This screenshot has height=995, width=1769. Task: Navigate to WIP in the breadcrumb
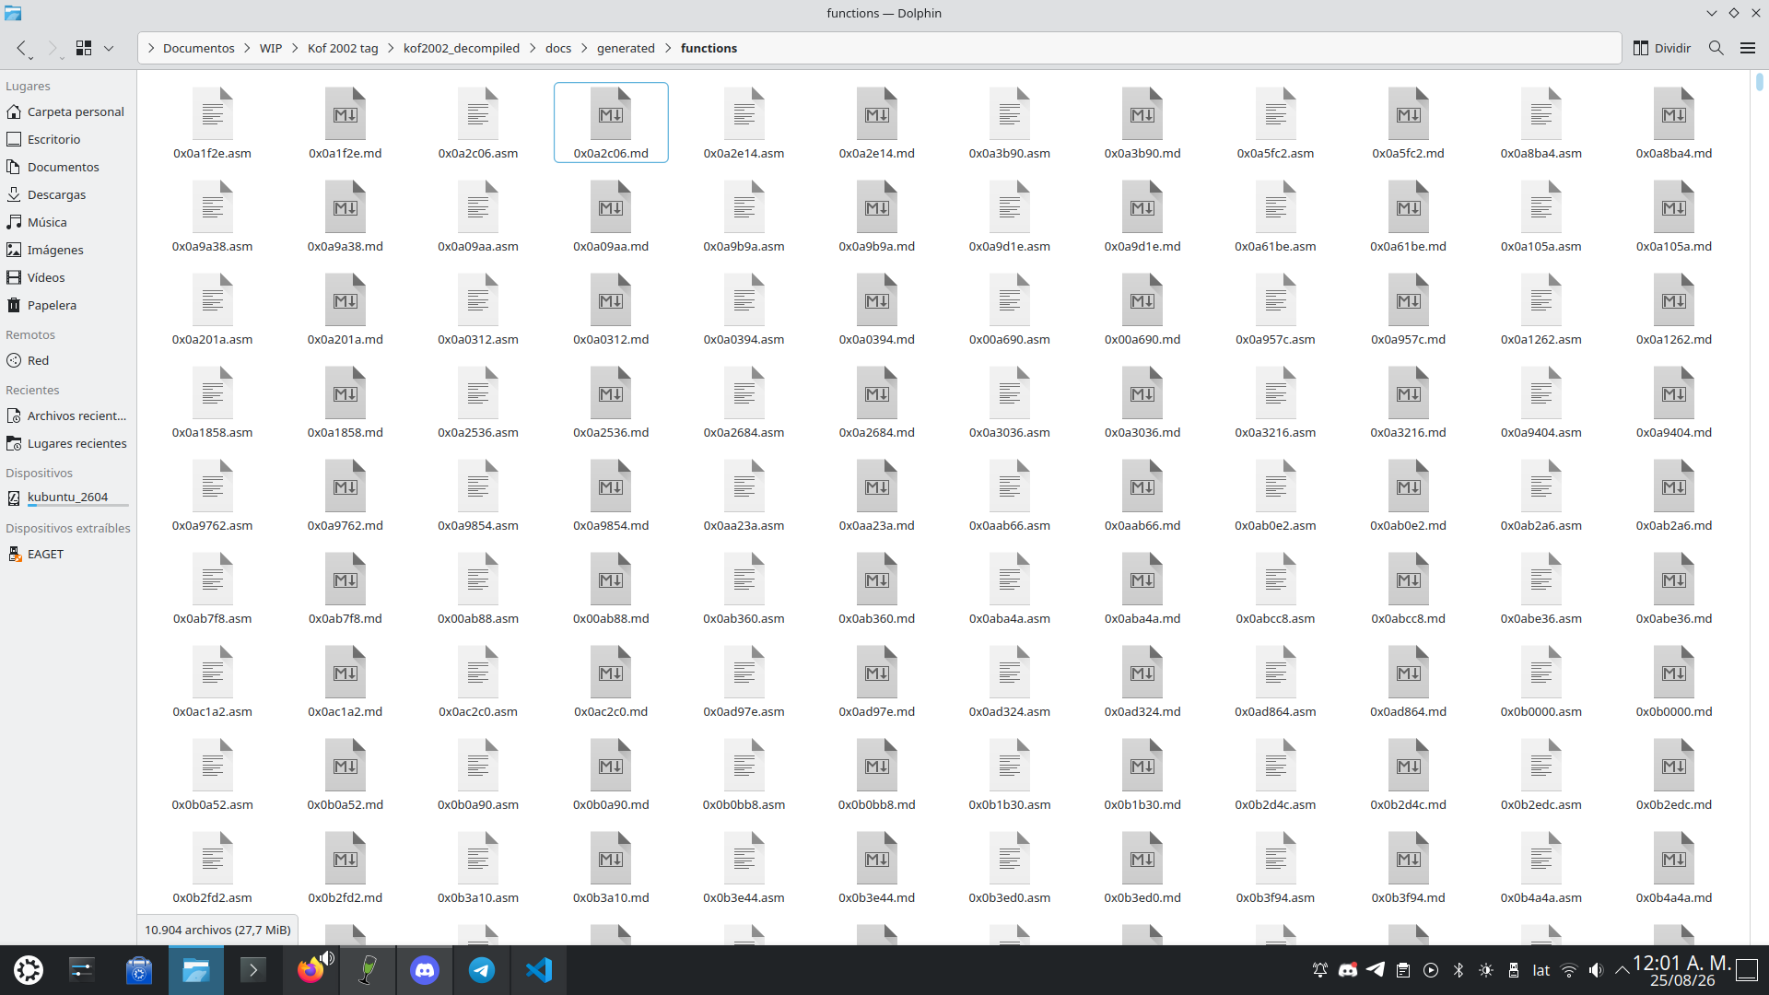coord(271,48)
